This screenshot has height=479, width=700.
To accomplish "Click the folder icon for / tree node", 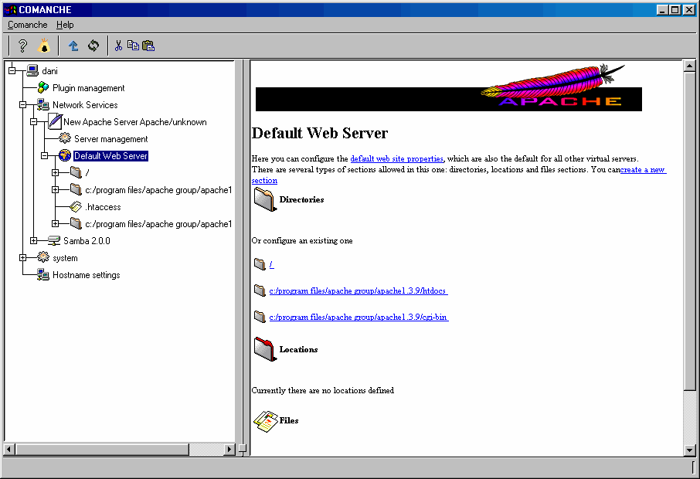I will tap(76, 172).
